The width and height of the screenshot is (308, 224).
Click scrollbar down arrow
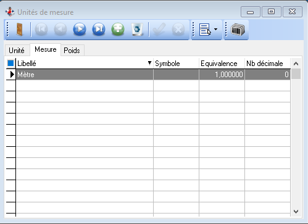pyautogui.click(x=296, y=212)
